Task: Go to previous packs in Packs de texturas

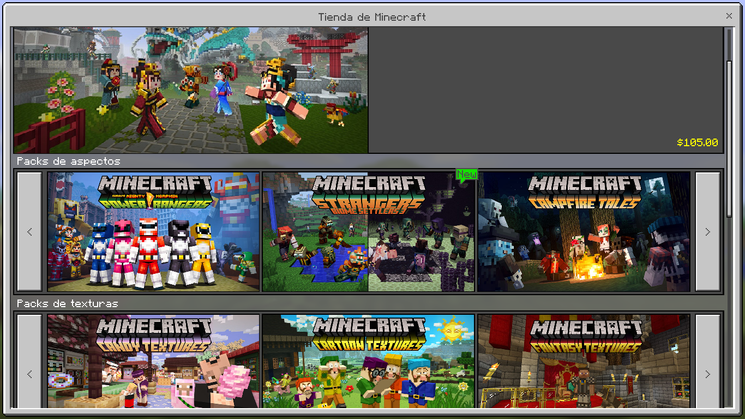Action: pyautogui.click(x=29, y=361)
